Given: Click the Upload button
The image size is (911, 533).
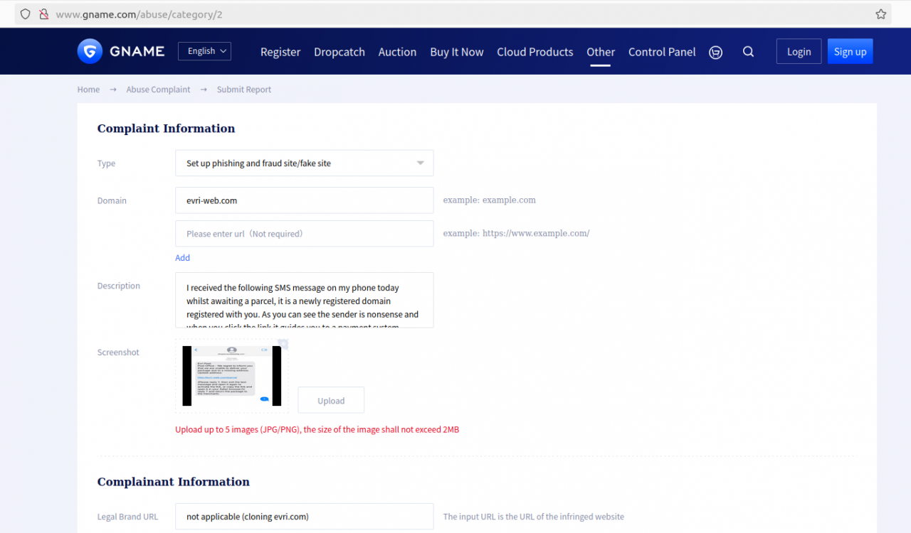Looking at the screenshot, I should click(331, 400).
